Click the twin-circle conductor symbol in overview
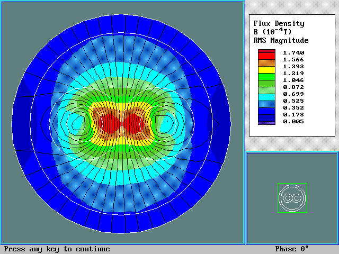 point(292,198)
